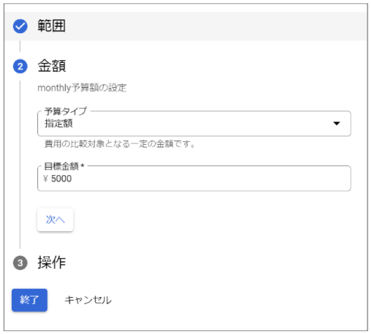Click the step 3 number circle icon
371x334 pixels.
20,263
